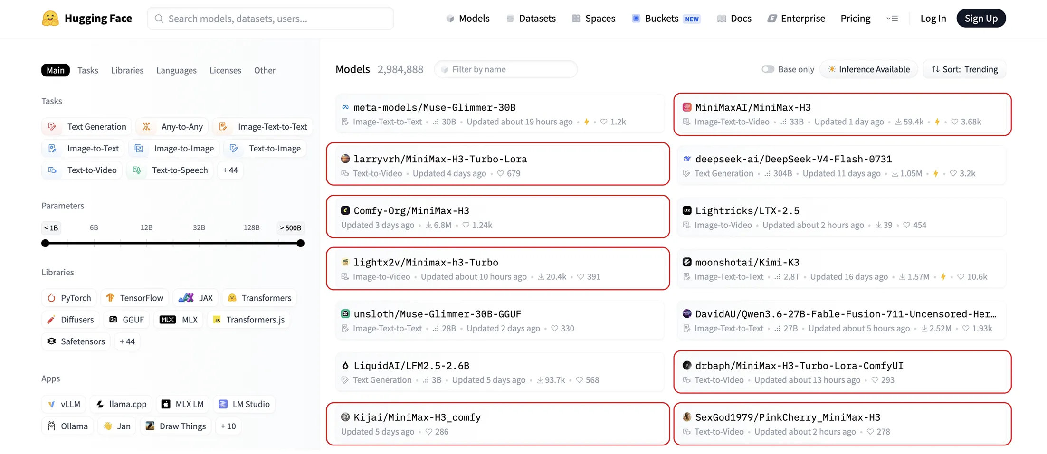Click the Text Generation task icon

(52, 127)
